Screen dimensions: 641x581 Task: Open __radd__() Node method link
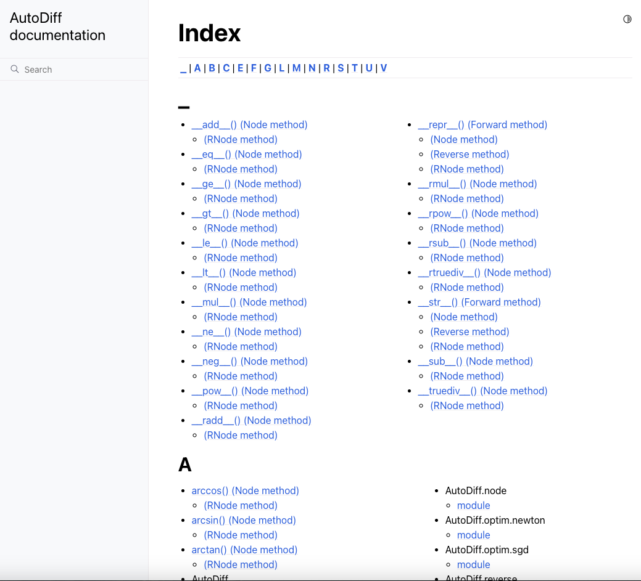[x=251, y=421]
